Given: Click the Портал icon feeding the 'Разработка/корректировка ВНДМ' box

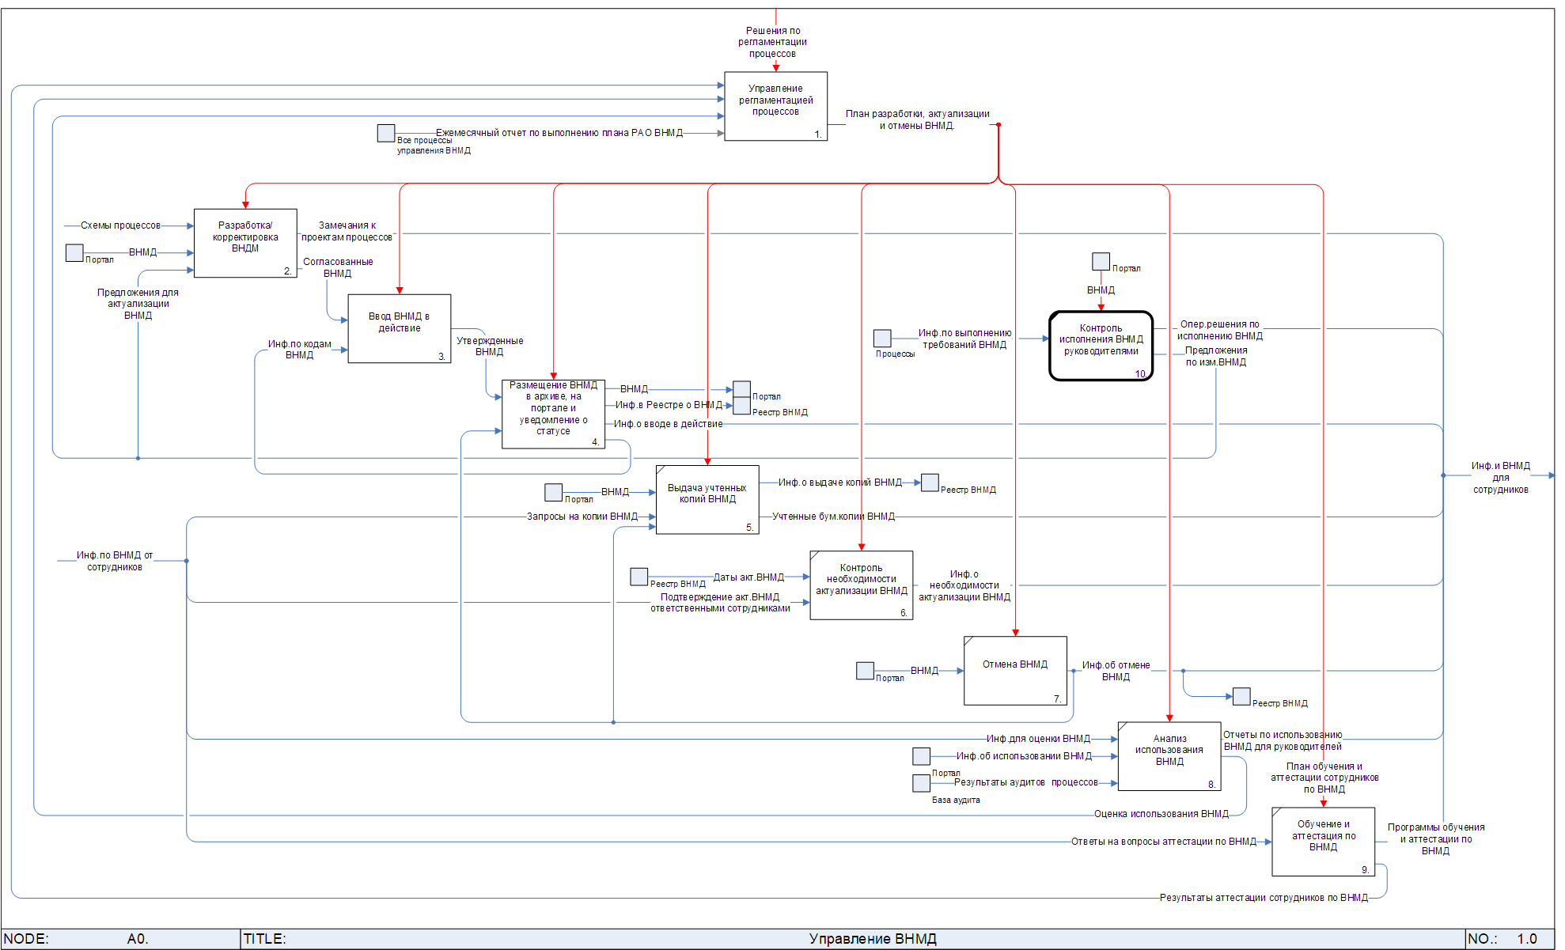Looking at the screenshot, I should [74, 252].
